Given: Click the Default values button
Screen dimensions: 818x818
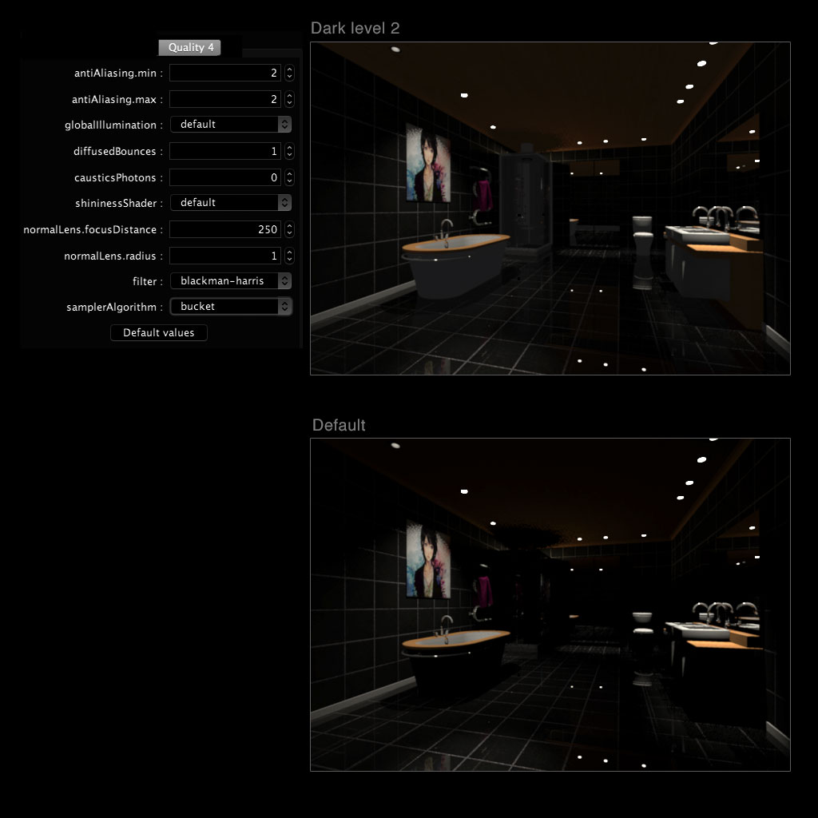Looking at the screenshot, I should pyautogui.click(x=159, y=333).
